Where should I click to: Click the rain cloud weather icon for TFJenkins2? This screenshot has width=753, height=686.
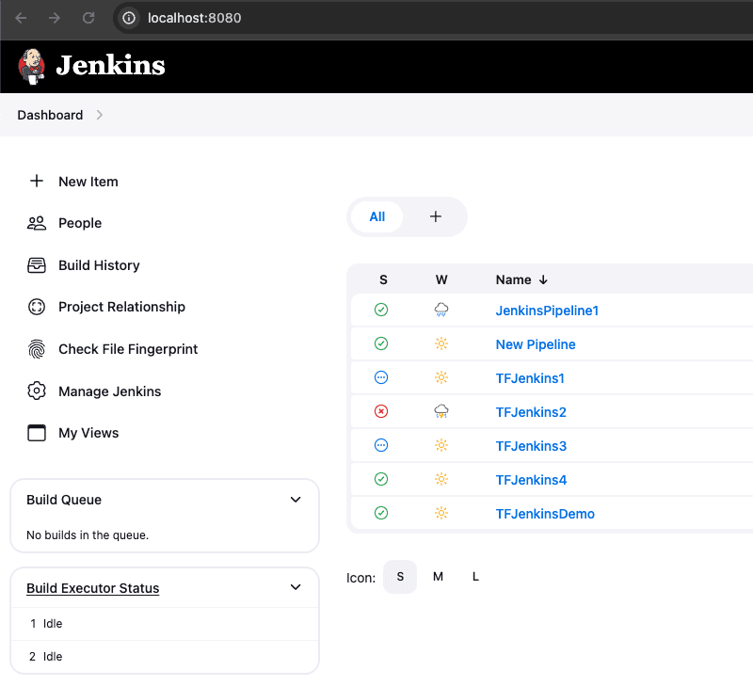coord(441,411)
